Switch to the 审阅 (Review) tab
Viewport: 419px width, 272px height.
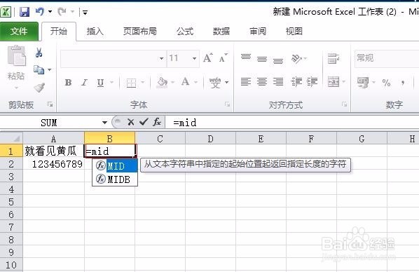pos(258,32)
